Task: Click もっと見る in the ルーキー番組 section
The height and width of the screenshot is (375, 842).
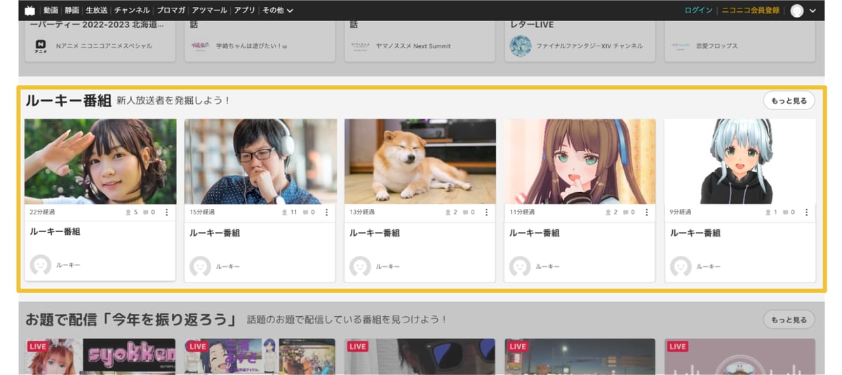Action: [789, 101]
